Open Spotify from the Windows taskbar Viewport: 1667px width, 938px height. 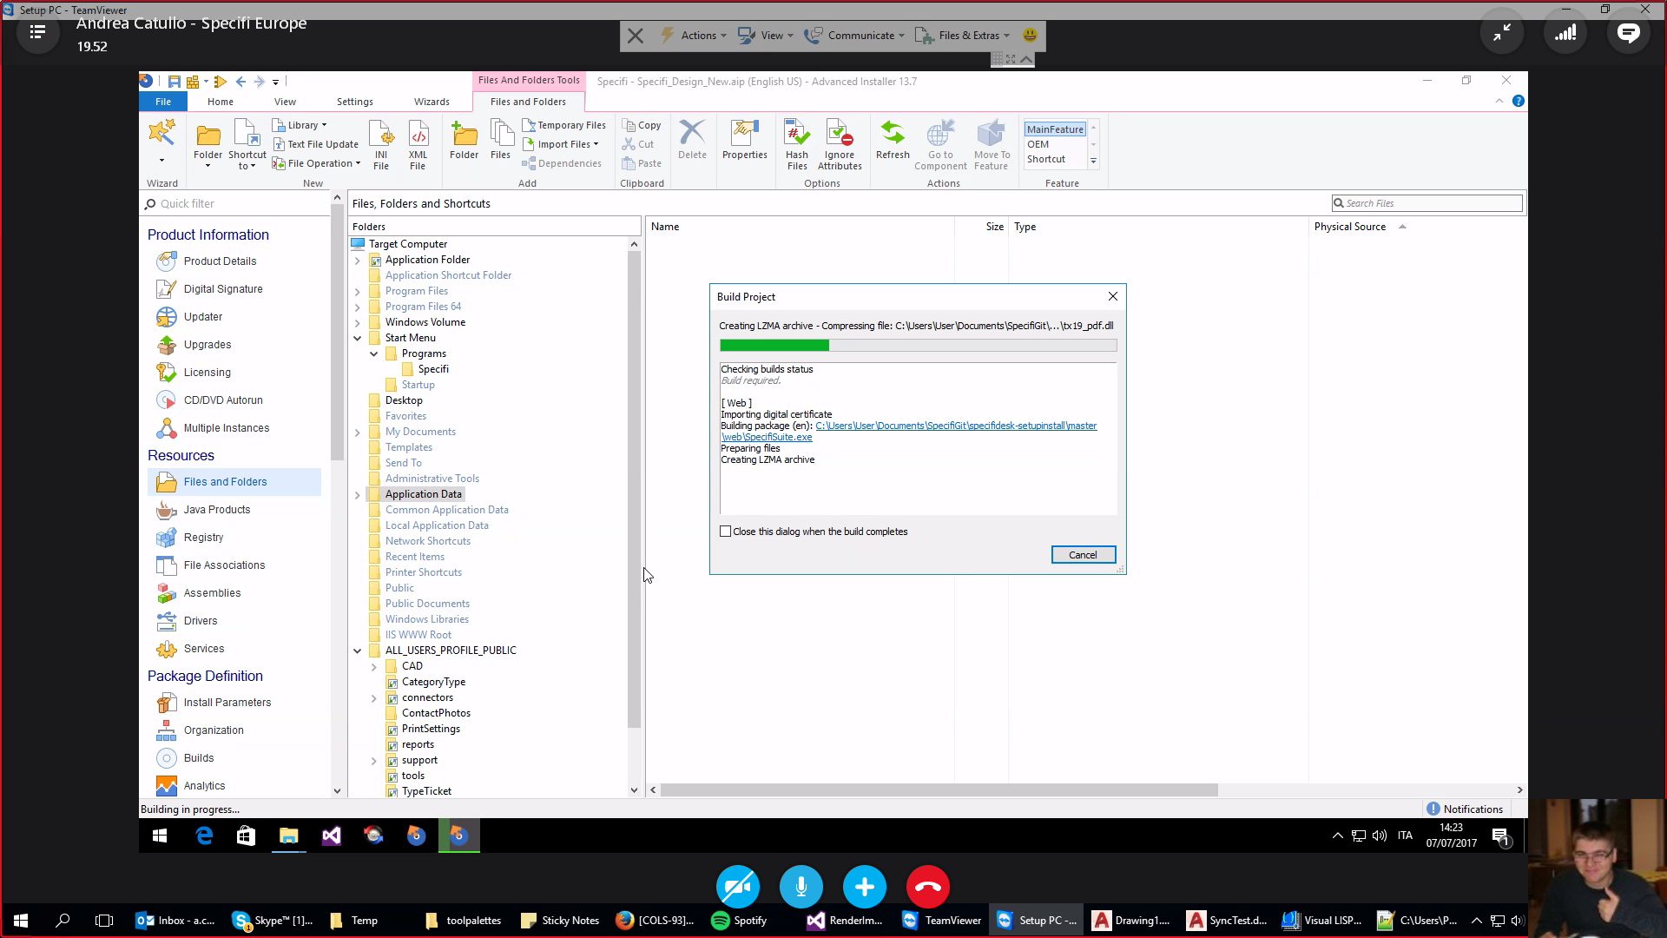coord(740,921)
